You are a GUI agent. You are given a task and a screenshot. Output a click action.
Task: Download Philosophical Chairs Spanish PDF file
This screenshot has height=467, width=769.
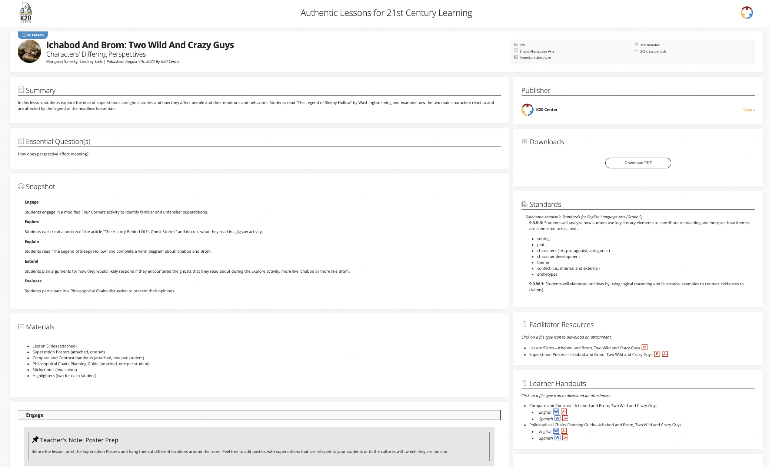click(565, 437)
